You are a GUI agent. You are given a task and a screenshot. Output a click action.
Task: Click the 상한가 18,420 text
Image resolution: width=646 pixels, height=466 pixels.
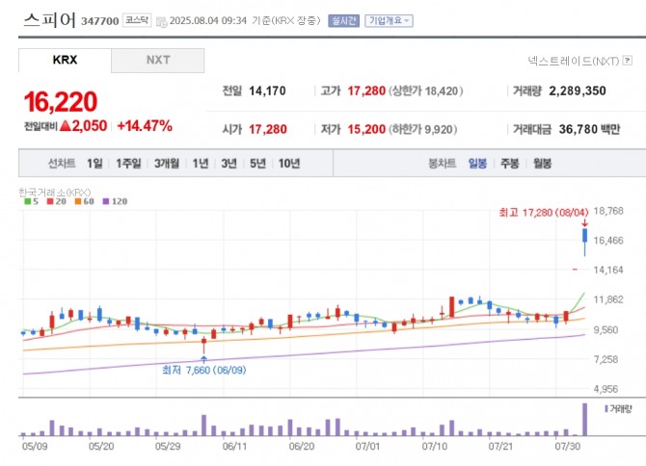(425, 91)
